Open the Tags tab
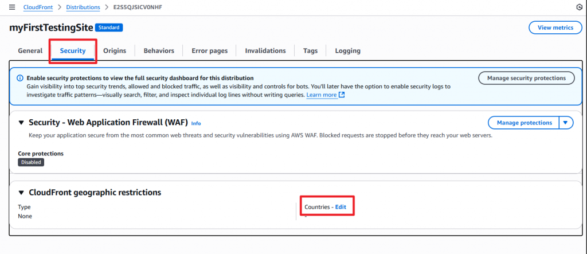Viewport: 587px width, 254px height. (310, 50)
